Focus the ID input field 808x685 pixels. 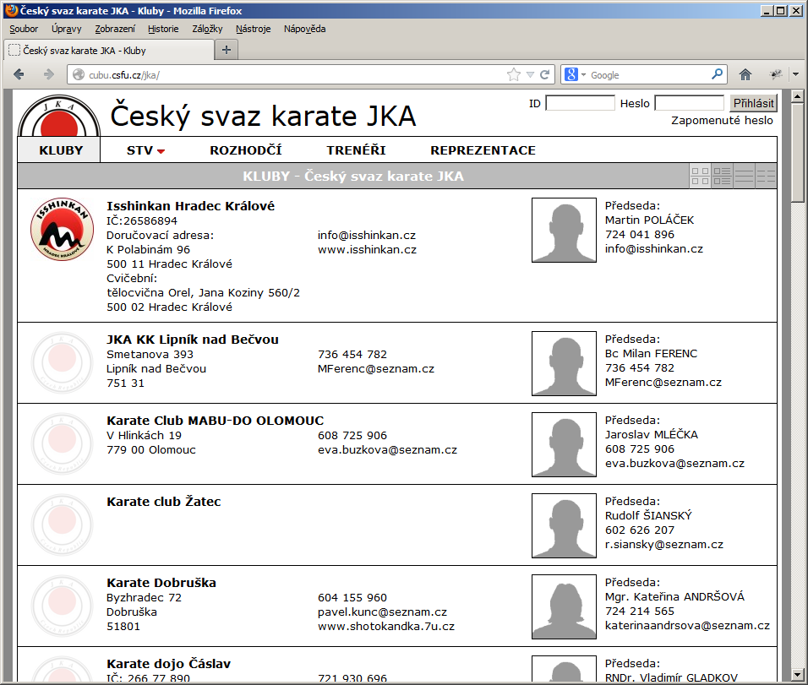click(581, 103)
